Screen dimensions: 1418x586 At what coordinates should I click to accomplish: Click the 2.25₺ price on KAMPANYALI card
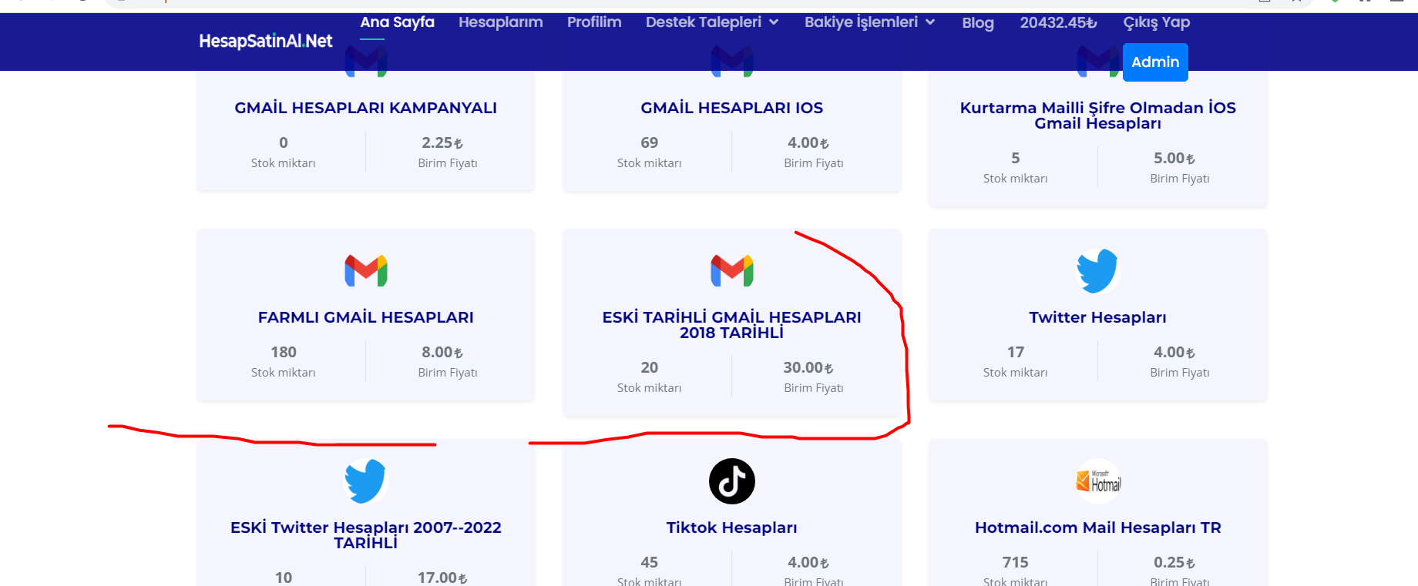pyautogui.click(x=442, y=142)
